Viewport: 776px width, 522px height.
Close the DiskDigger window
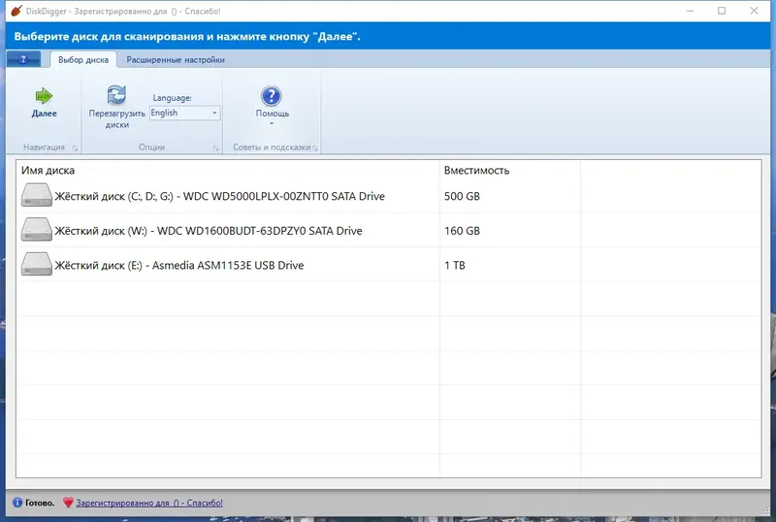[754, 11]
